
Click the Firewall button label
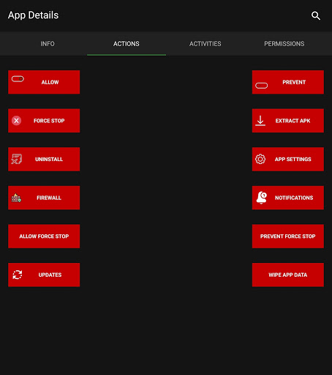coord(49,198)
